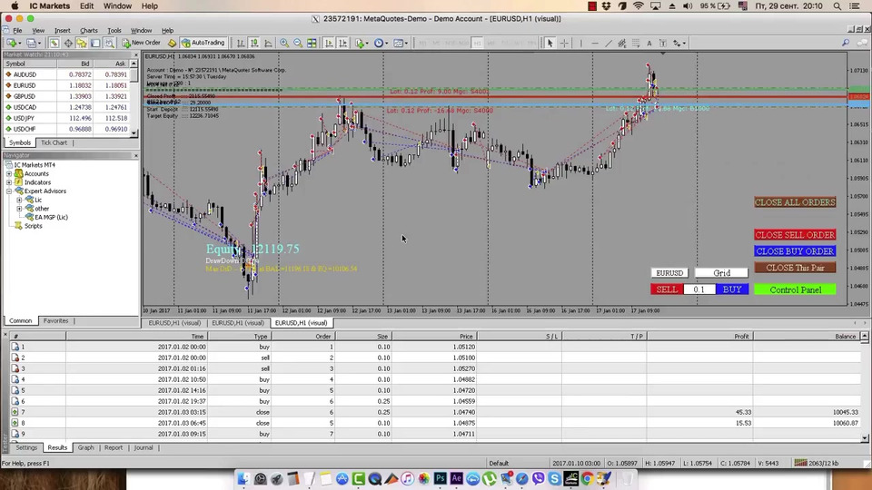The width and height of the screenshot is (872, 490).
Task: Open the File menu
Action: point(17,31)
